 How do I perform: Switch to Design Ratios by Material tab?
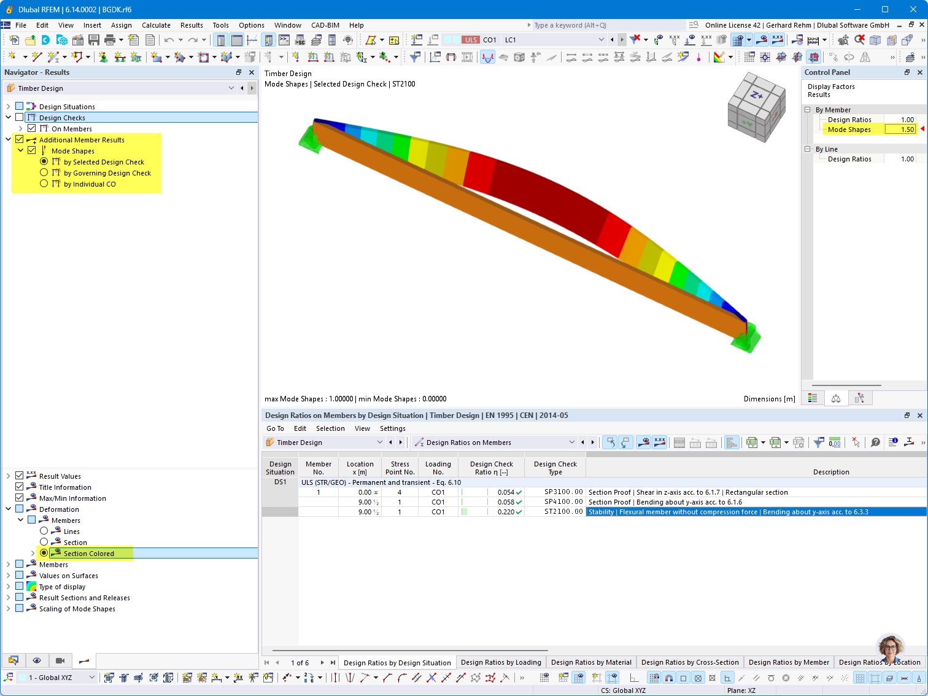tap(591, 662)
